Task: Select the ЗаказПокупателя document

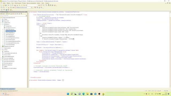Action: coord(10,34)
